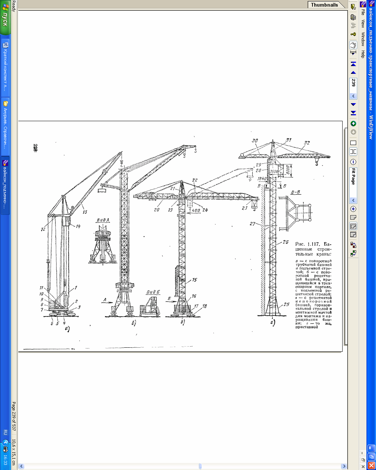Click the zoom out minus icon

pos(353,162)
